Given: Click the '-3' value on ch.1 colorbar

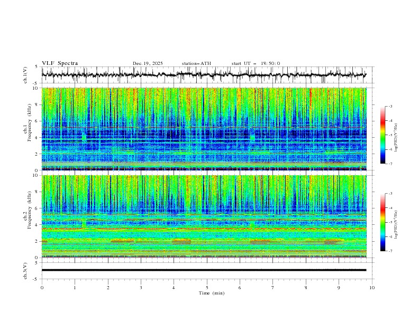Looking at the screenshot, I should (x=390, y=106).
